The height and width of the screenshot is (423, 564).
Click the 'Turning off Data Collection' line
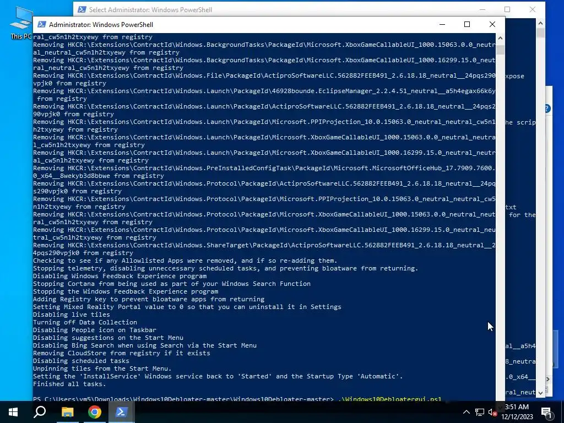[85, 322]
